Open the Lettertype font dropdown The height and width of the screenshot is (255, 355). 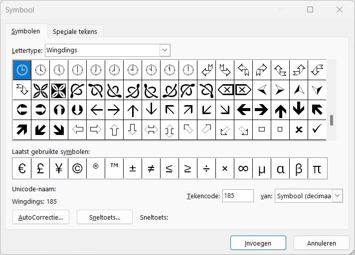(x=165, y=50)
